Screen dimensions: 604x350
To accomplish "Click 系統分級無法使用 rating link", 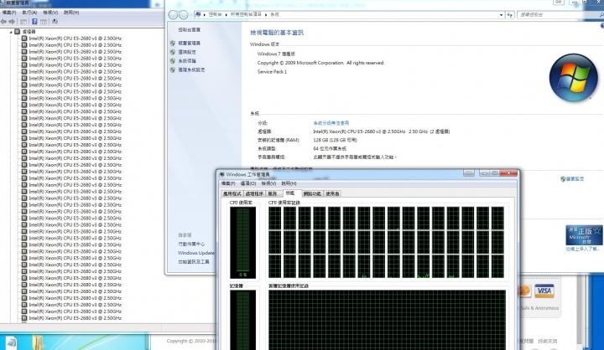I will pos(331,123).
